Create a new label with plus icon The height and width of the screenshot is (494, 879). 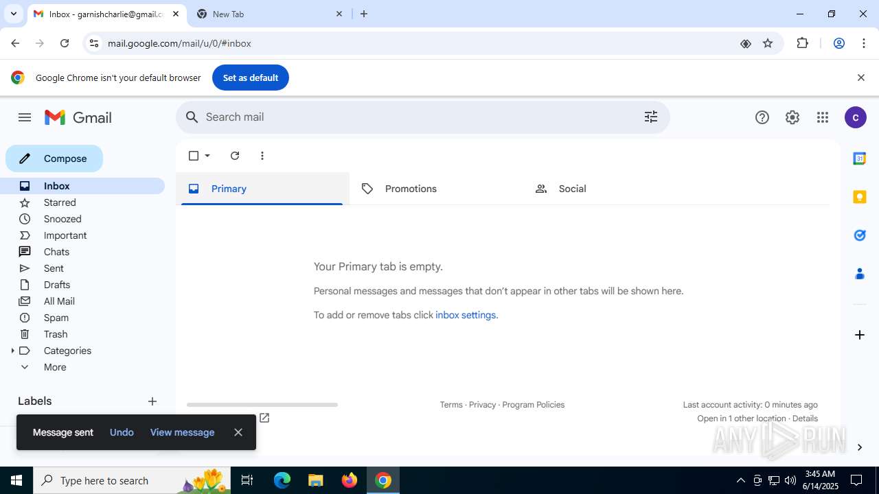pyautogui.click(x=152, y=401)
